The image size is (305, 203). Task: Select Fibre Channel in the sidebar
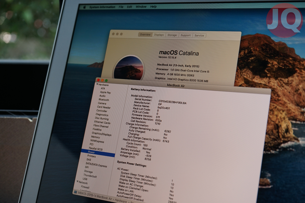(x=101, y=126)
